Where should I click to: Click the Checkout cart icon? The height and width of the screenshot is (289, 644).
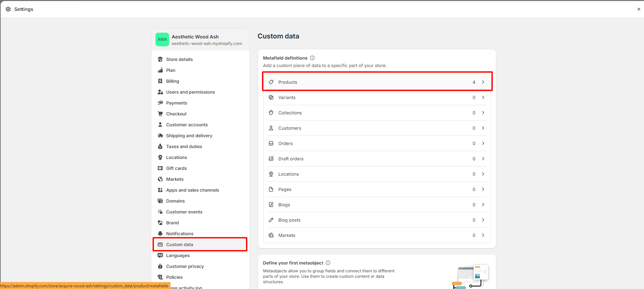(160, 114)
